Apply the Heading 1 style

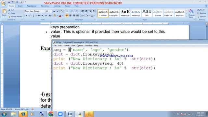point(125,13)
